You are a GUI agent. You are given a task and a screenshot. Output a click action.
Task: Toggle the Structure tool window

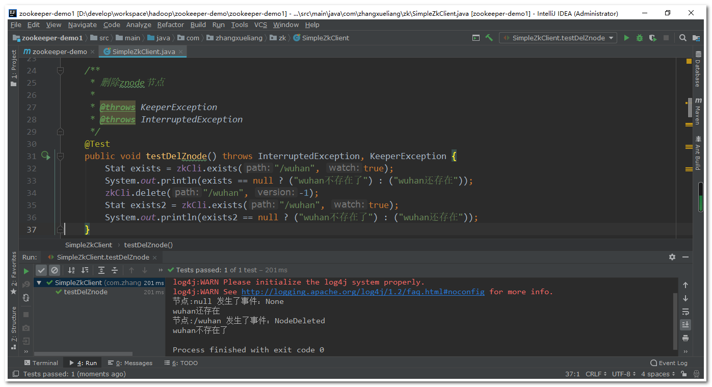click(14, 328)
